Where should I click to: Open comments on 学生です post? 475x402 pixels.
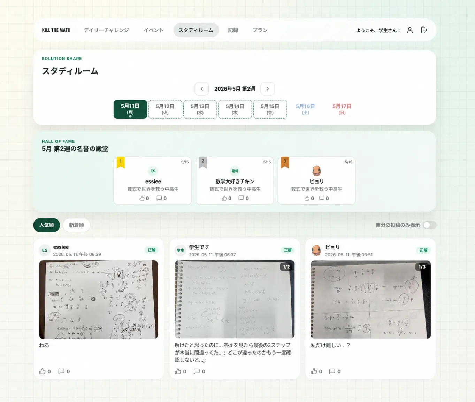[x=197, y=371]
